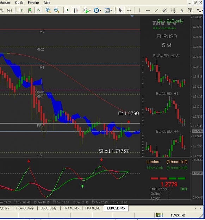This screenshot has width=205, height=220.
Task: Click the add indicators icon
Action: 86,11
